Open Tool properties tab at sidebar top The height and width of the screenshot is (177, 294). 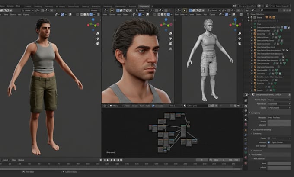(x=246, y=100)
